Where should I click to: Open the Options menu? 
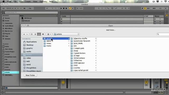pyautogui.click(x=43, y=1)
